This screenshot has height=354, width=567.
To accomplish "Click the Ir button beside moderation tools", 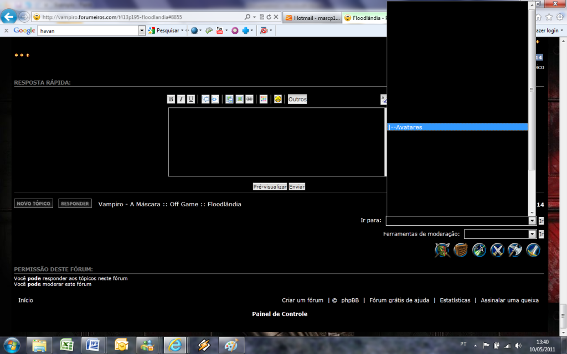I will click(541, 234).
